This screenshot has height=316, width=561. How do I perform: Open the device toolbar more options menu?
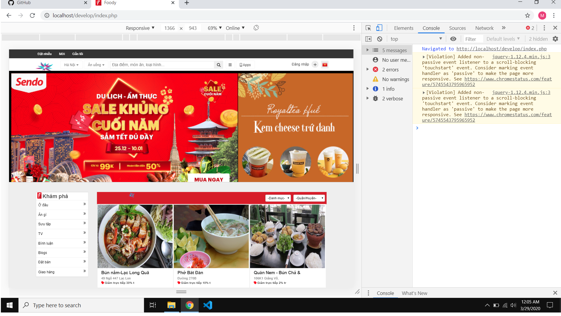[x=354, y=28]
